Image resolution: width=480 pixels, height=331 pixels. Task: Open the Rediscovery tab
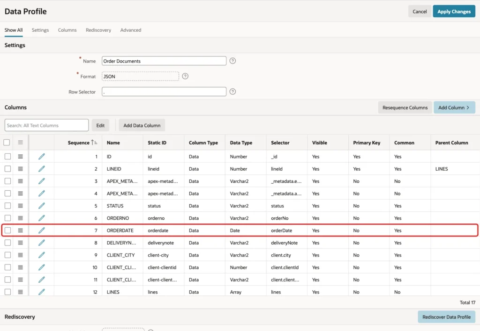[x=98, y=30]
